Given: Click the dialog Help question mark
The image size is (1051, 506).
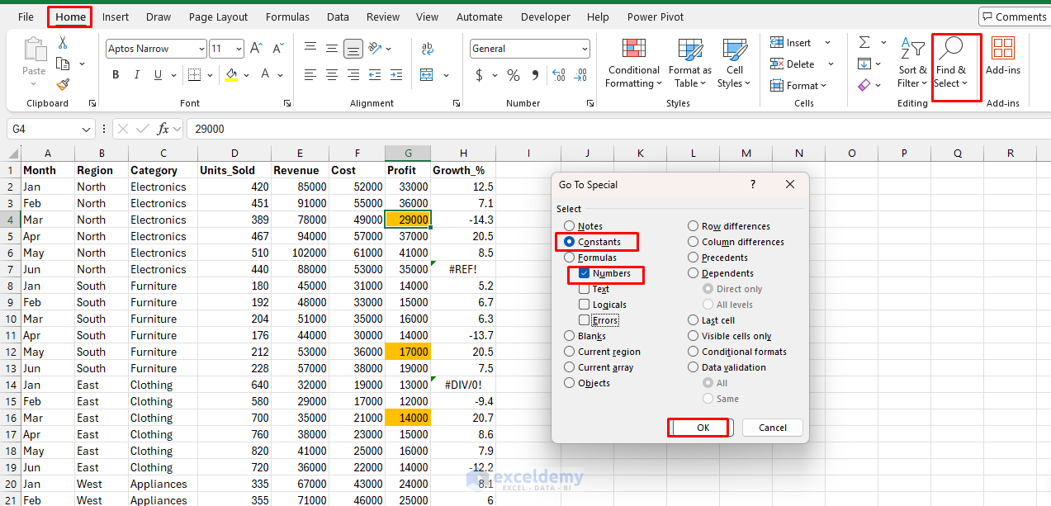Looking at the screenshot, I should pos(753,184).
